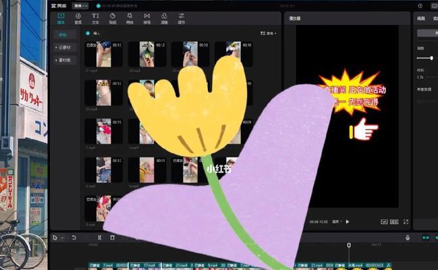Open the 画面 tab in the properties panel

pos(421,18)
